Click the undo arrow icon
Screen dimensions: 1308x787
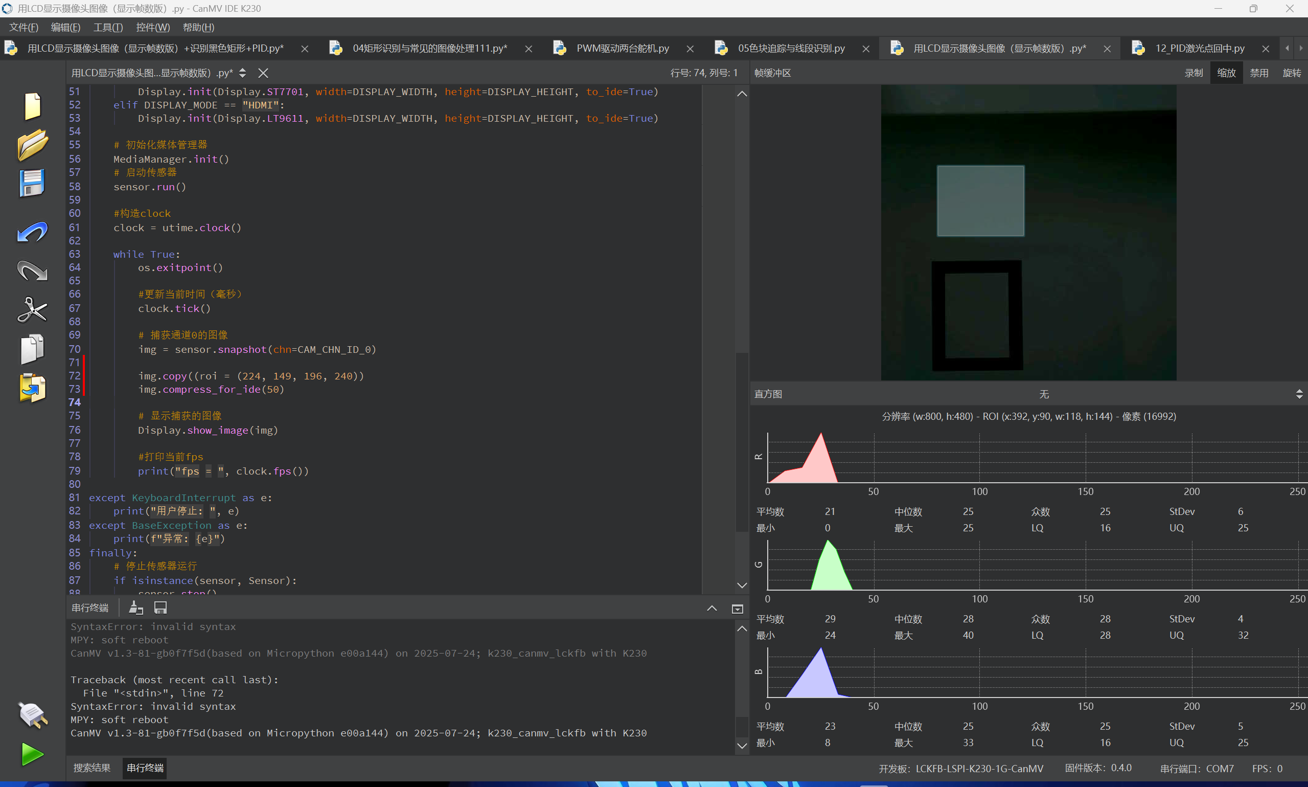tap(32, 232)
